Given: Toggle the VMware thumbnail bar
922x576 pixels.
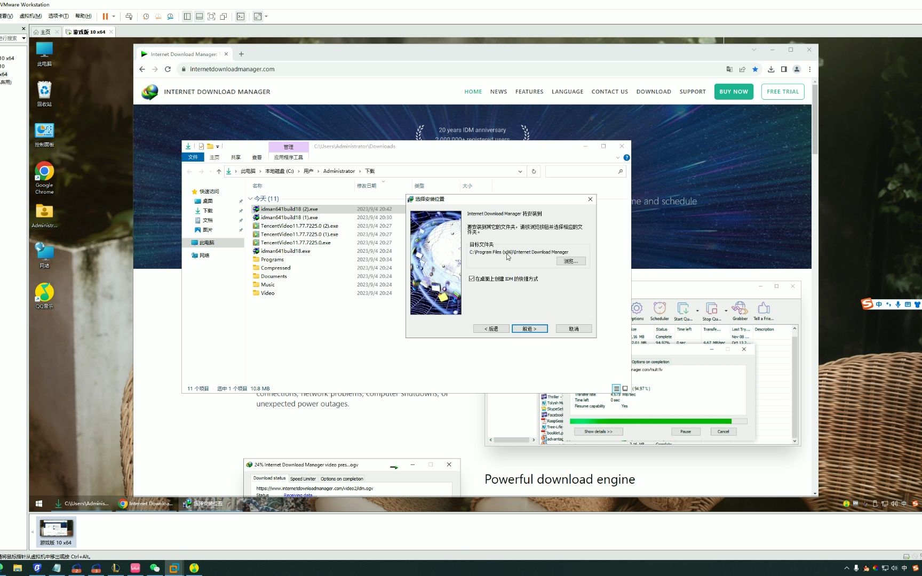Looking at the screenshot, I should (x=199, y=17).
